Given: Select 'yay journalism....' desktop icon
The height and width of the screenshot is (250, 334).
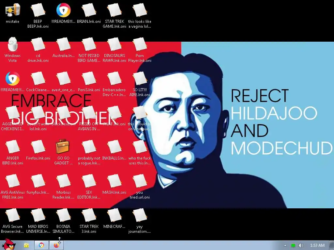Looking at the screenshot, I should 140,215.
